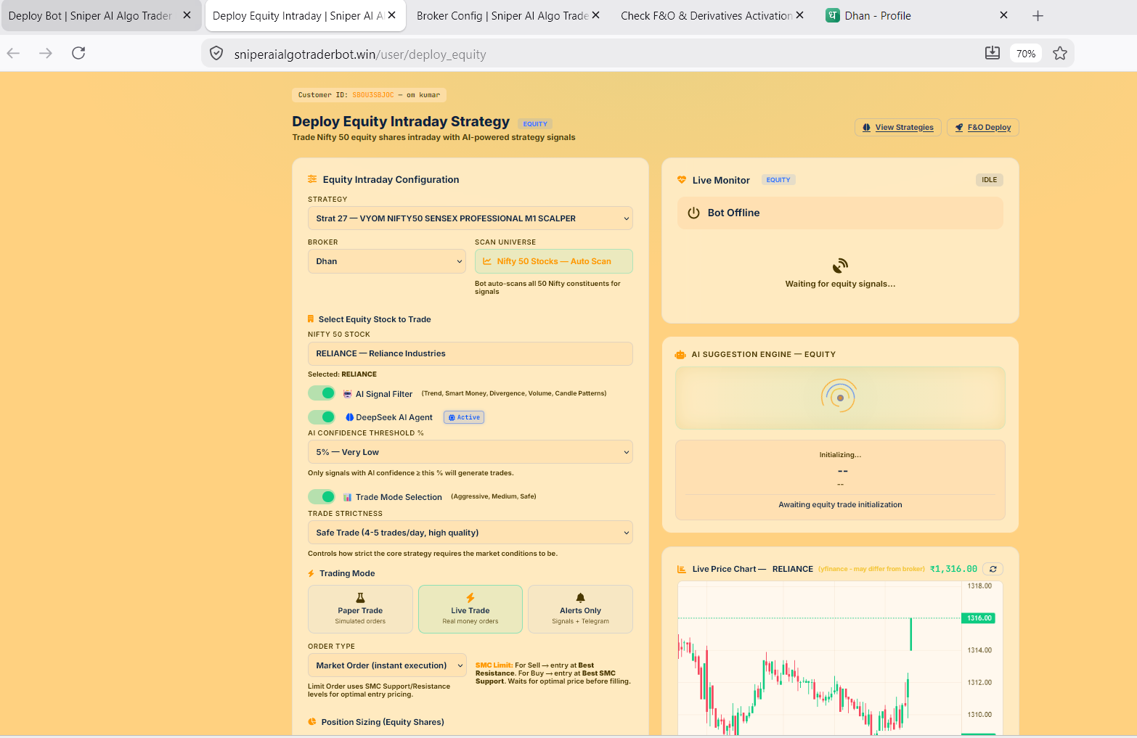
Task: Click the Alerts Only bell icon
Action: 580,598
